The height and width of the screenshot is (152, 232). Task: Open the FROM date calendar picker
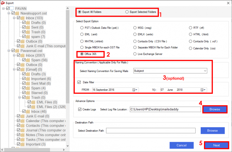point(134,90)
